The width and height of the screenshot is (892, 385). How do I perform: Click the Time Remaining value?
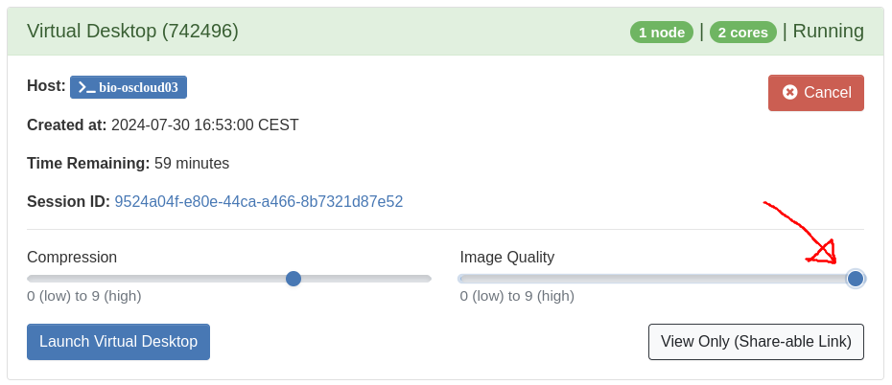(191, 164)
